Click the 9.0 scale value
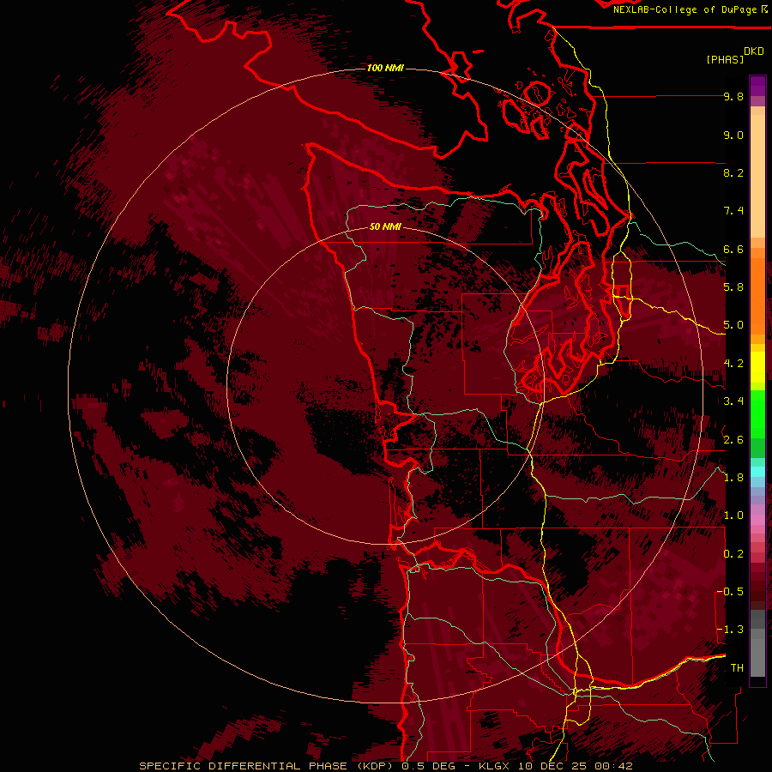The image size is (772, 772). click(733, 135)
